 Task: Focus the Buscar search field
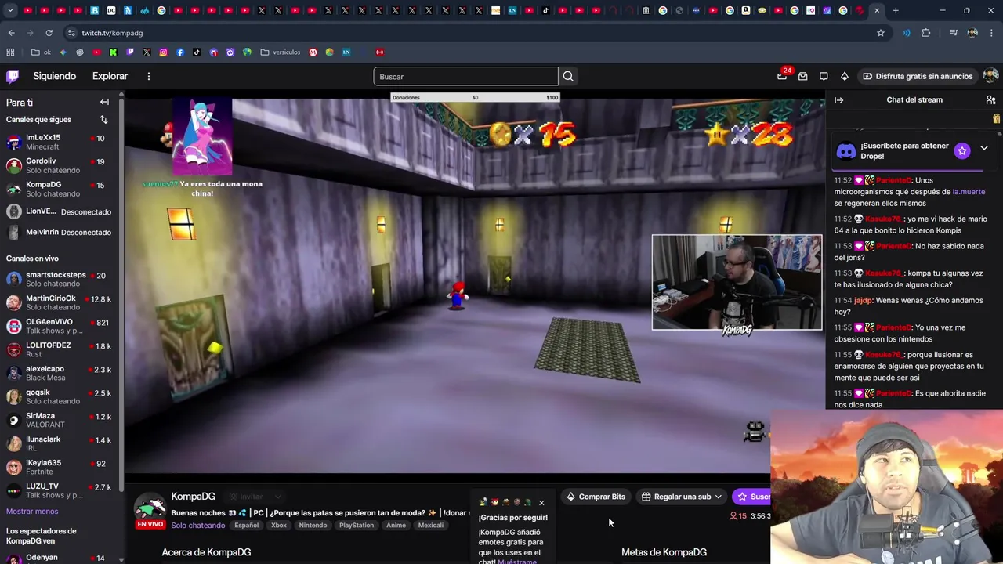click(465, 76)
